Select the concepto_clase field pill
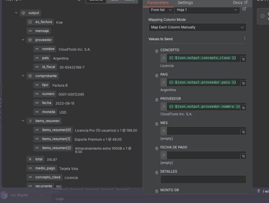The height and width of the screenshot is (203, 269). [x=44, y=177]
